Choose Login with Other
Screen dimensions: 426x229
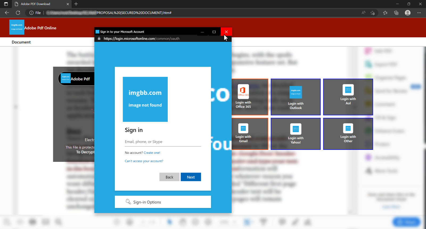348,134
